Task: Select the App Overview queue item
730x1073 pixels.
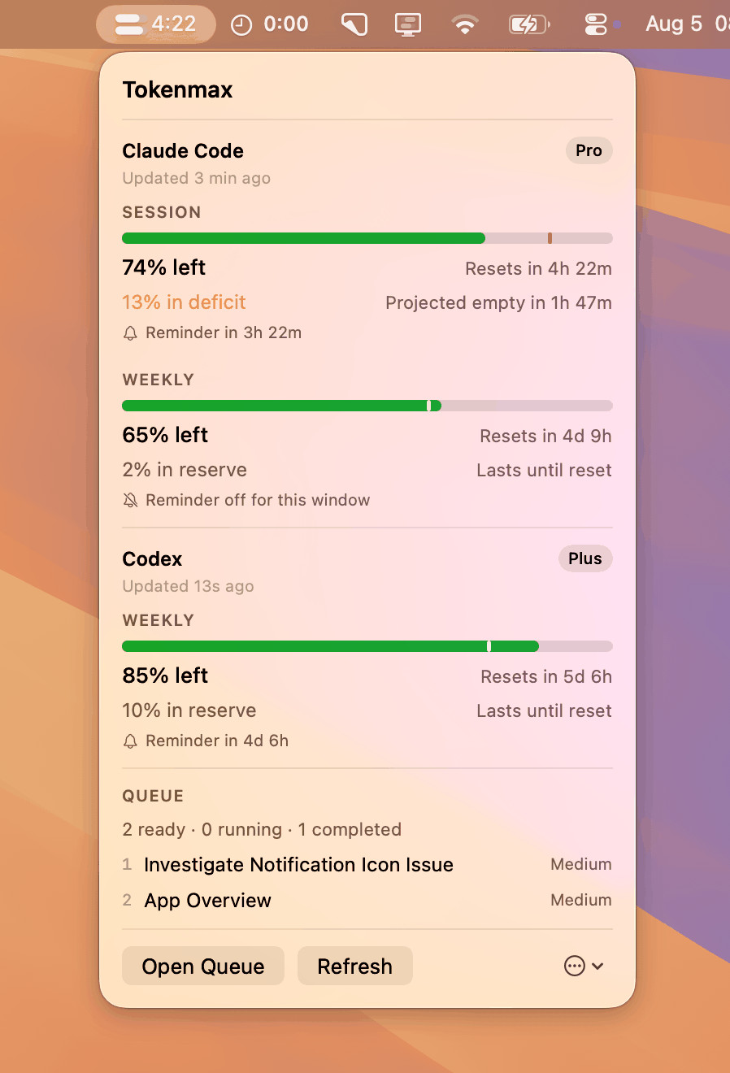Action: point(367,901)
